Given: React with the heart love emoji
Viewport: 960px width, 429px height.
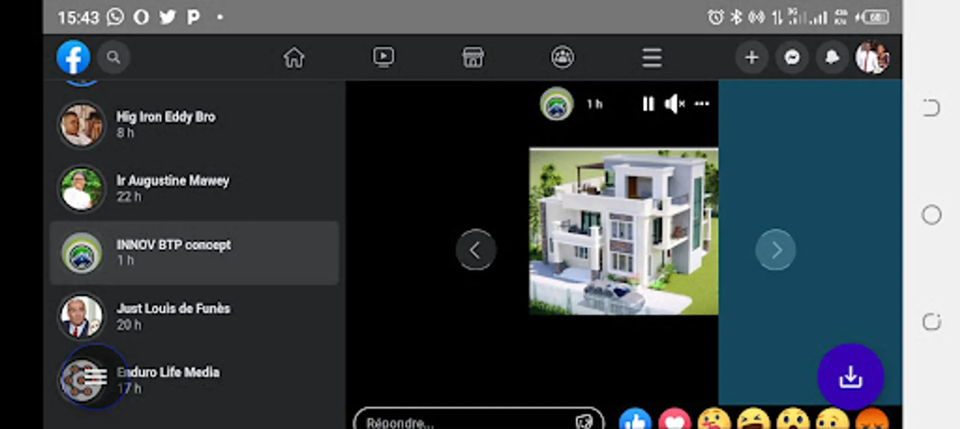Looking at the screenshot, I should (674, 419).
